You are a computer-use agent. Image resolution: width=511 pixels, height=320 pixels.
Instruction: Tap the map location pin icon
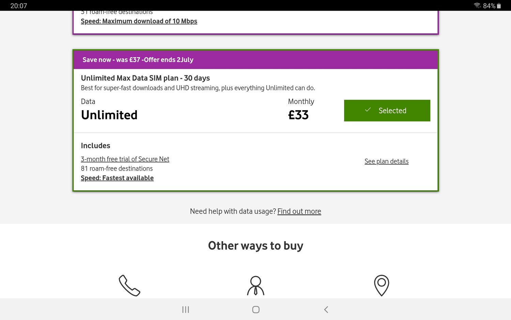[382, 285]
